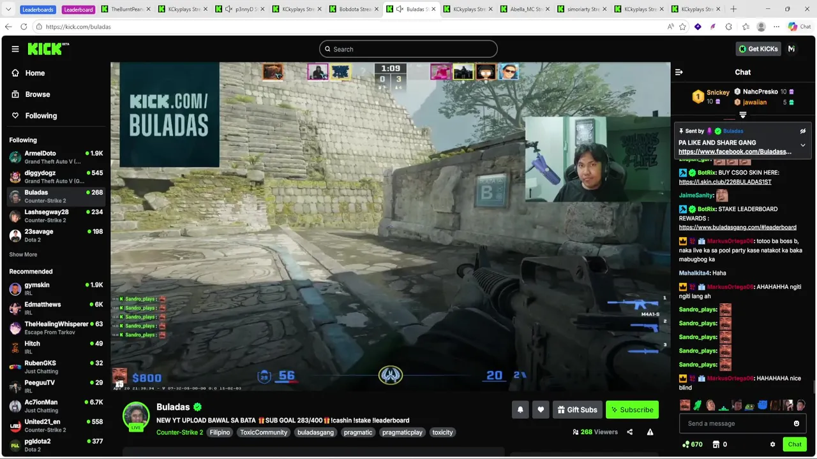The height and width of the screenshot is (459, 817).
Task: Follow Buladas with the heart button
Action: 541,410
